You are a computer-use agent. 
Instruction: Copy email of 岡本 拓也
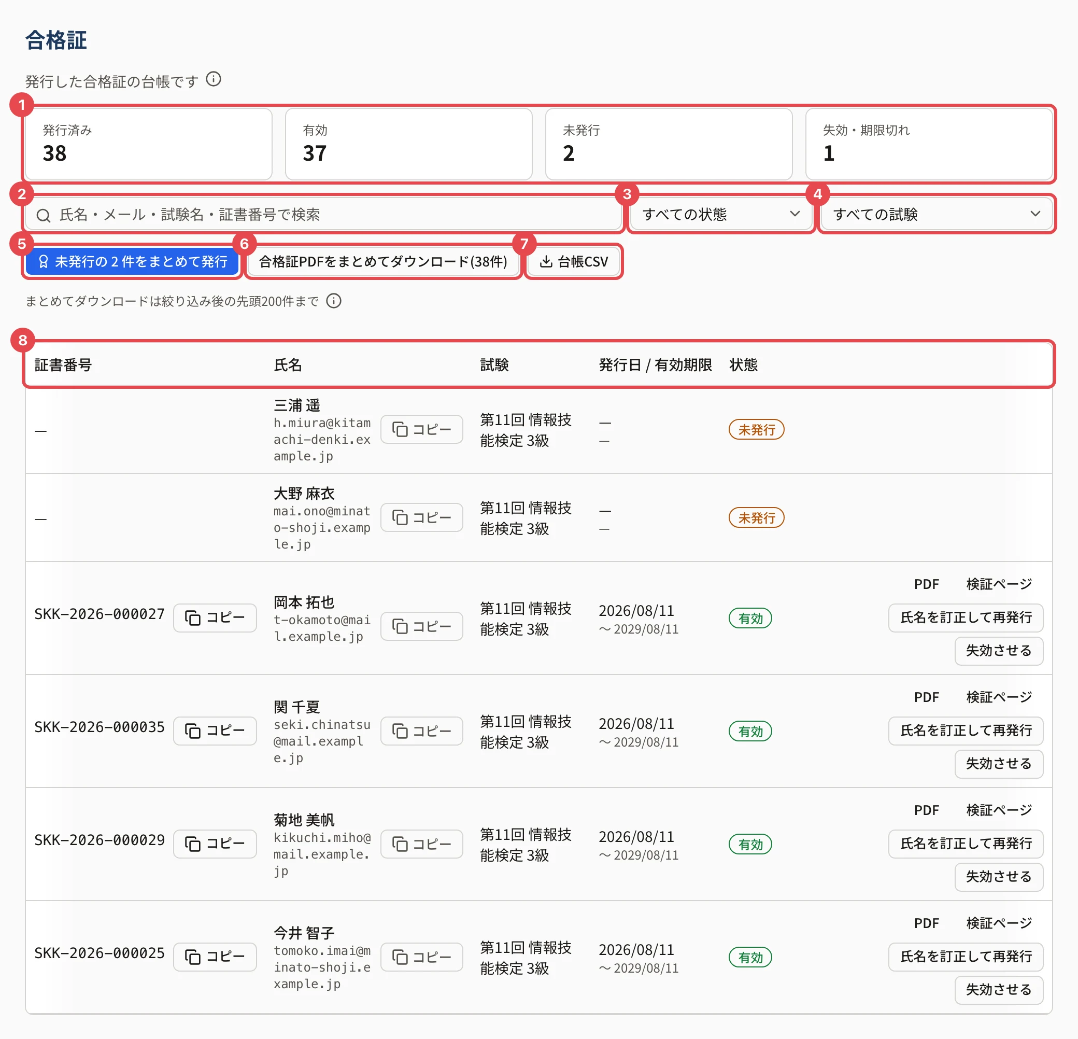[x=422, y=626]
